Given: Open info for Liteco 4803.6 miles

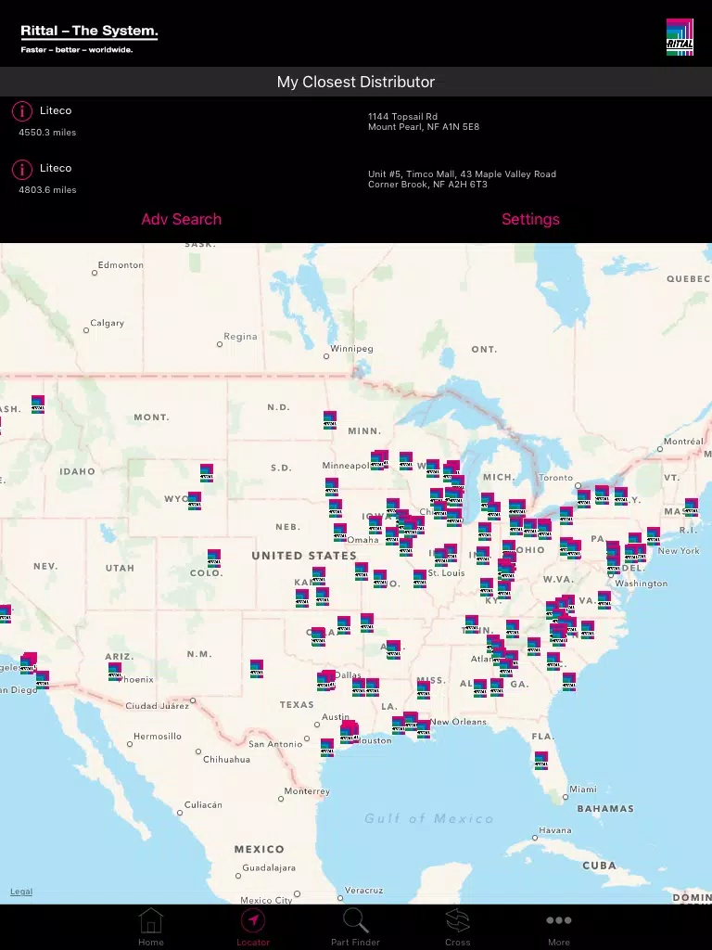Looking at the screenshot, I should (x=22, y=170).
